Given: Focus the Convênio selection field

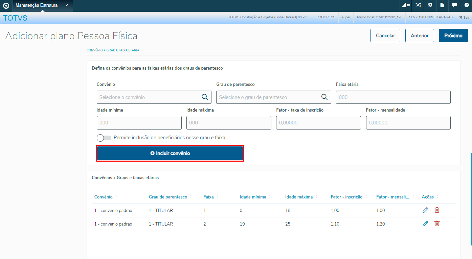Looking at the screenshot, I should pyautogui.click(x=154, y=97).
